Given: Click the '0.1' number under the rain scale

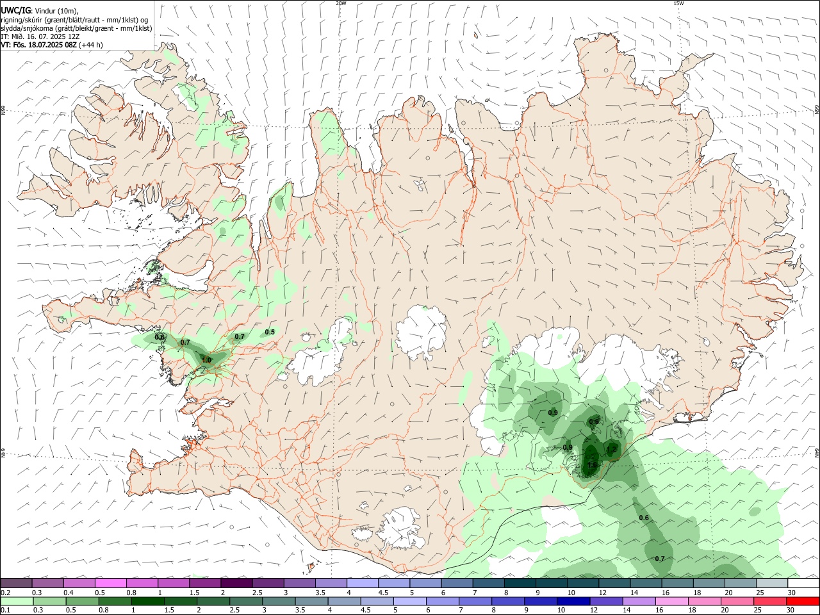Looking at the screenshot, I should point(5,610).
